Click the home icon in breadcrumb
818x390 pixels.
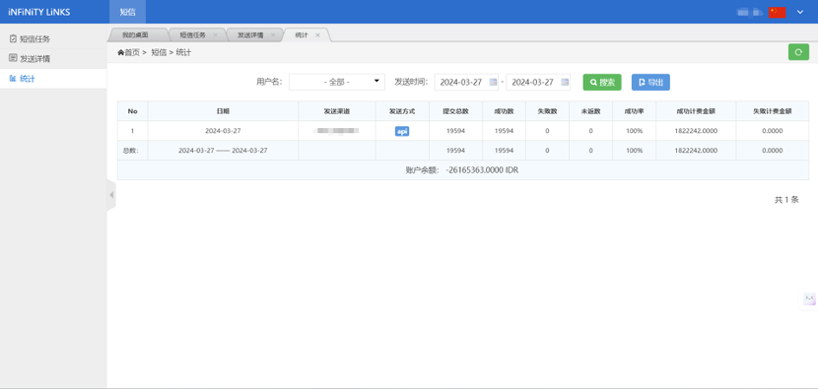(120, 52)
